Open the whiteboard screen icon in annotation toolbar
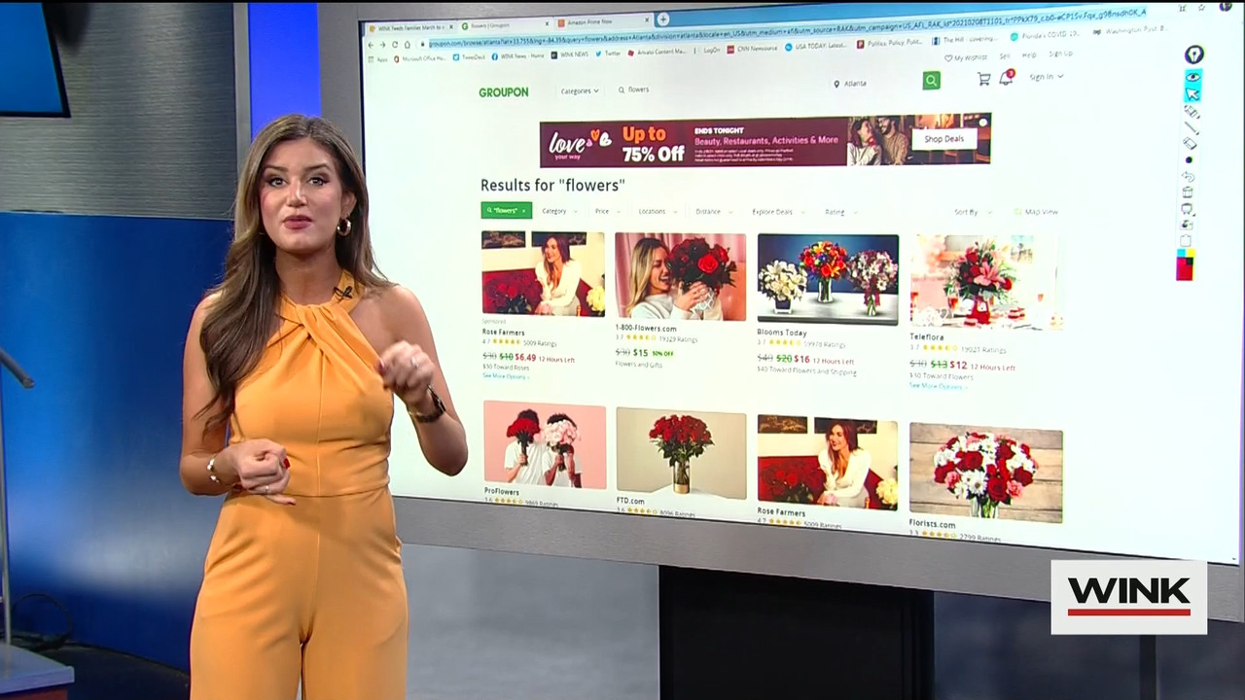The width and height of the screenshot is (1245, 700). pyautogui.click(x=1188, y=209)
